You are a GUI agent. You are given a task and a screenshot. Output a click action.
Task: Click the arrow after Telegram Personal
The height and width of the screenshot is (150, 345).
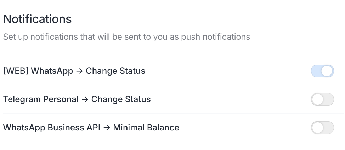pyautogui.click(x=85, y=100)
